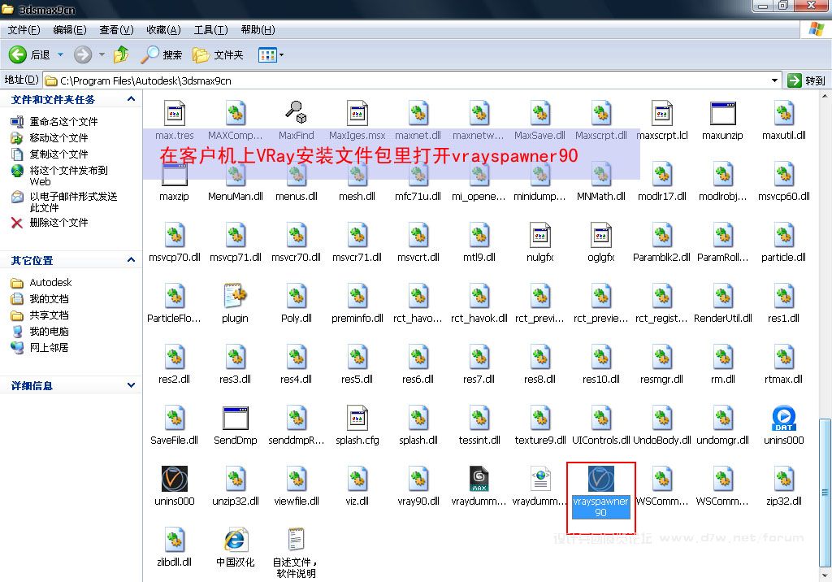The height and width of the screenshot is (582, 832).
Task: Open the address bar dropdown arrow
Action: [x=774, y=80]
